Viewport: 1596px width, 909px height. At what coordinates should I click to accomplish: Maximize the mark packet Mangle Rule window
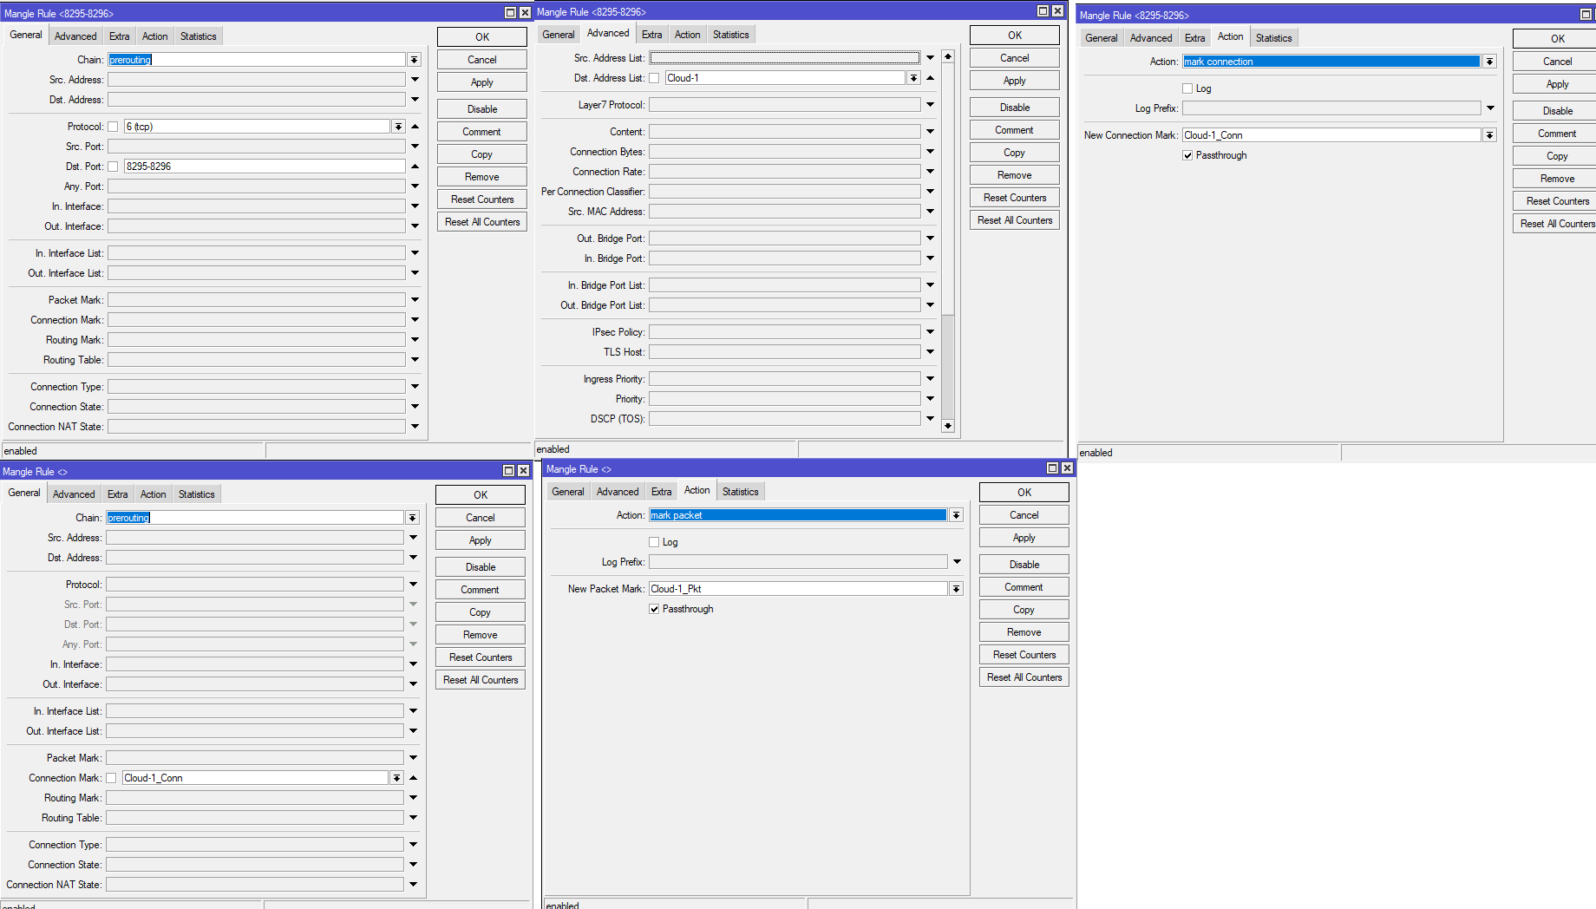pyautogui.click(x=1053, y=468)
